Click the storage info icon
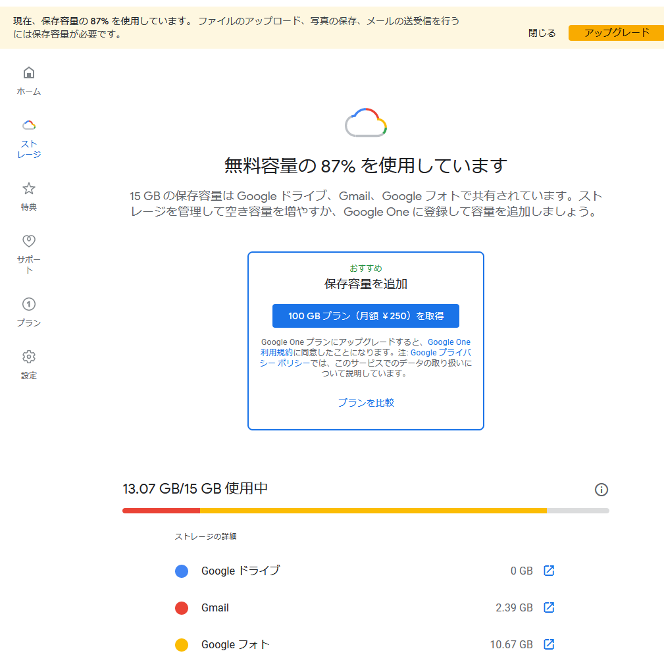This screenshot has height=670, width=664. 601,490
